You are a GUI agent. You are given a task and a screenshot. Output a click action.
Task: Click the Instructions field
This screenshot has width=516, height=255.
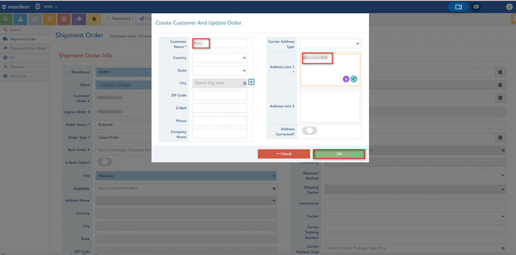coord(415,204)
